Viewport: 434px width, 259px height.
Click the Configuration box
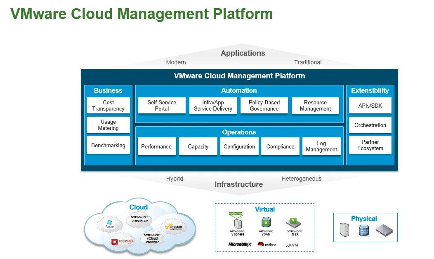tap(239, 146)
